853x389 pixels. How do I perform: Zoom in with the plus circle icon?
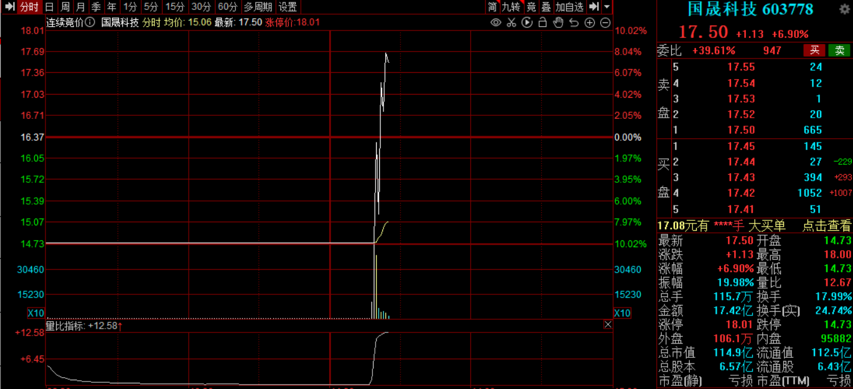(x=590, y=22)
